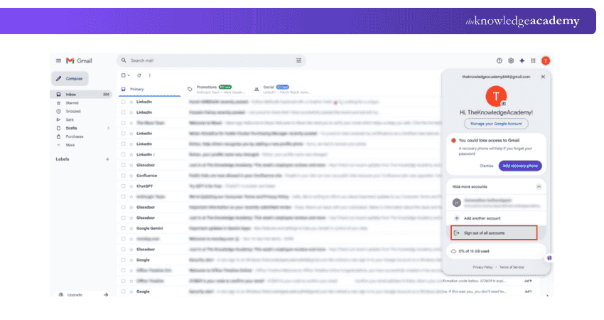Star the ChatGPT email
The image size is (604, 320).
click(131, 186)
